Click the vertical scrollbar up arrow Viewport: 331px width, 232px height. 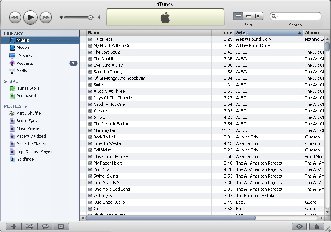pyautogui.click(x=328, y=39)
